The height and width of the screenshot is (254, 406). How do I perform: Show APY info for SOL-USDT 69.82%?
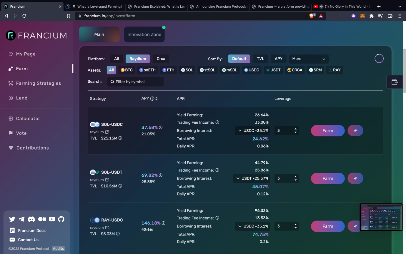161,175
